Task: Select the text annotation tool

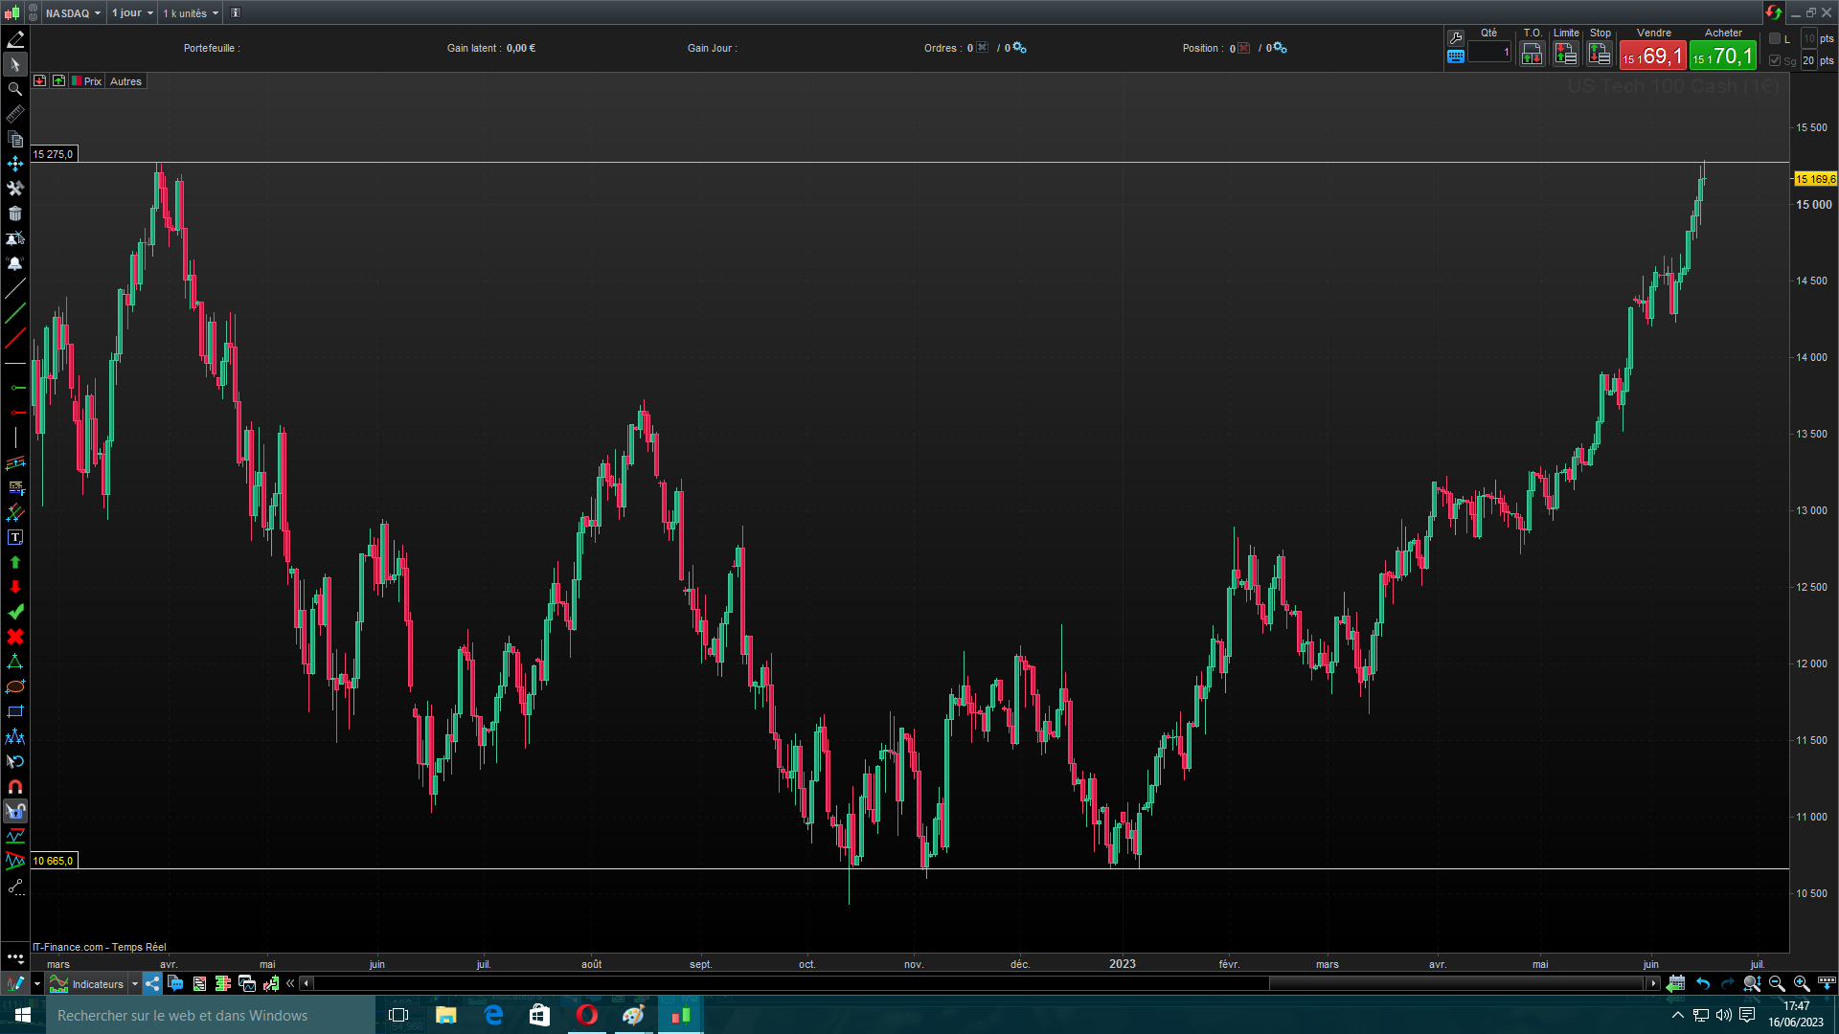Action: [x=15, y=538]
